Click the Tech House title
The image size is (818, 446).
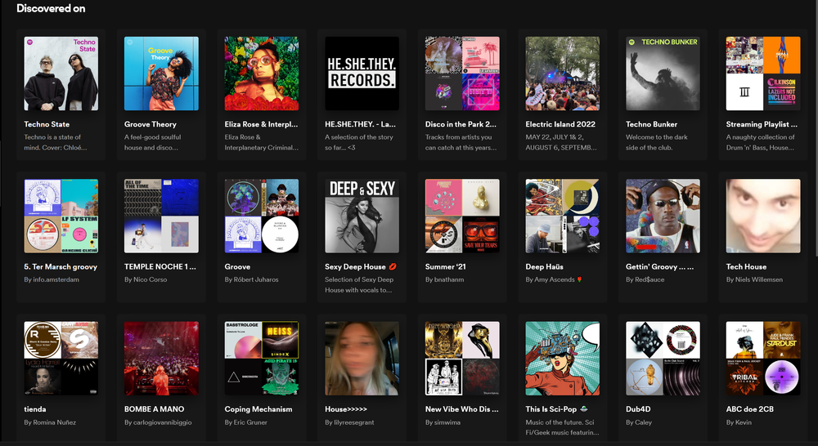coord(746,267)
